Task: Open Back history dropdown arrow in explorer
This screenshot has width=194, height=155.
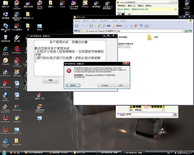Action: point(87,26)
